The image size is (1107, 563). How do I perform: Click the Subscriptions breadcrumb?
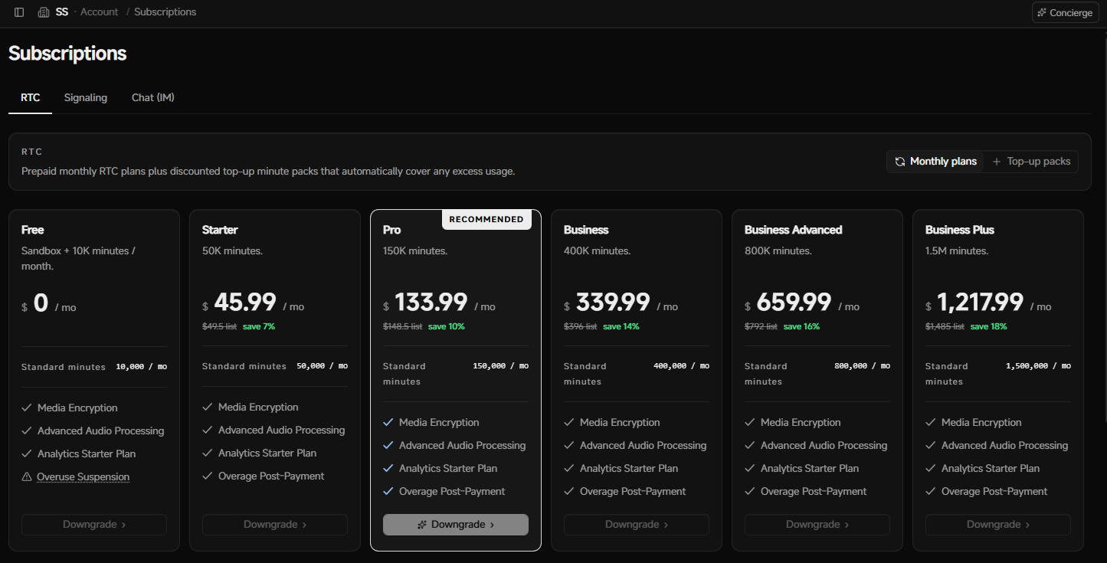tap(165, 12)
